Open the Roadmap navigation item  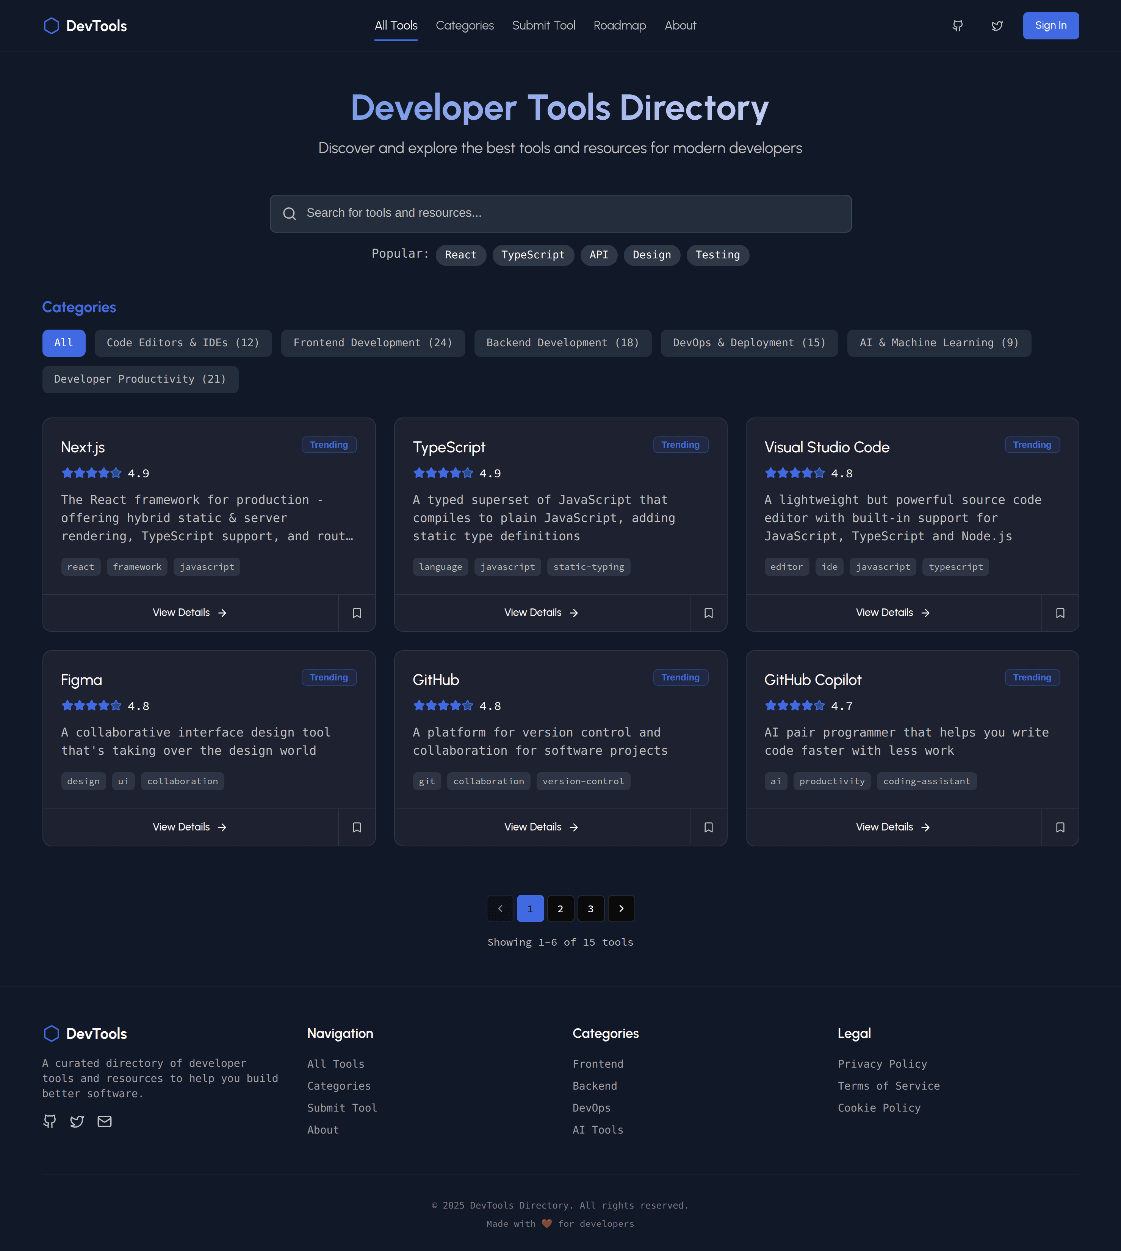click(x=620, y=26)
